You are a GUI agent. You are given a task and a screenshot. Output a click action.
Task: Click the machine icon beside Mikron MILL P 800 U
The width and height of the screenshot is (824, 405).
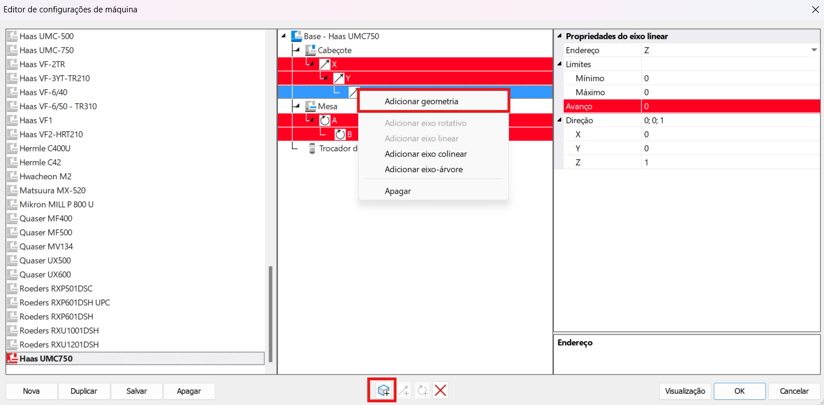click(x=12, y=205)
